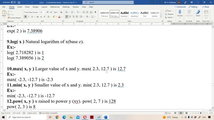Viewport: 214px width, 120px height.
Task: Collapse the ribbon
Action: pyautogui.click(x=212, y=21)
